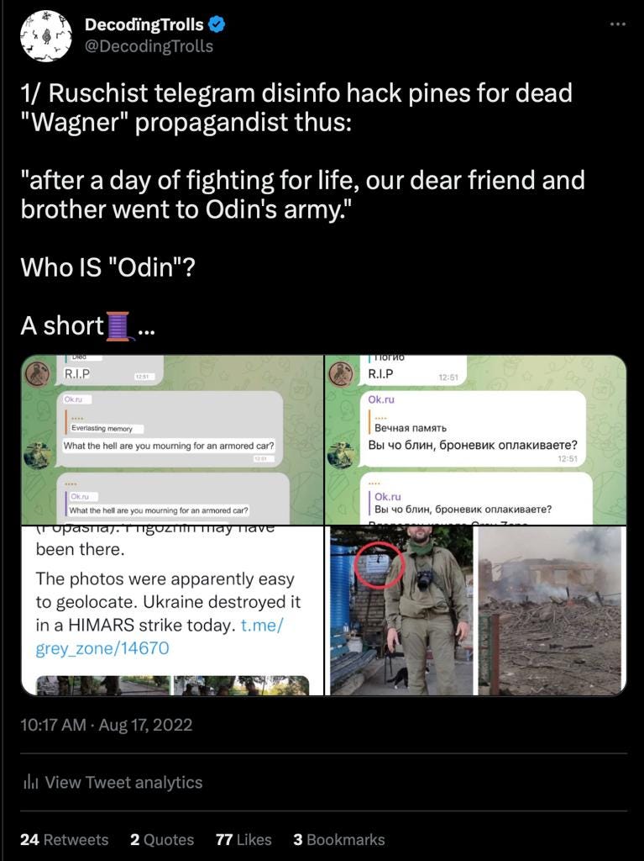The image size is (644, 861).
Task: Open the DecodingTrolls display name
Action: (144, 24)
